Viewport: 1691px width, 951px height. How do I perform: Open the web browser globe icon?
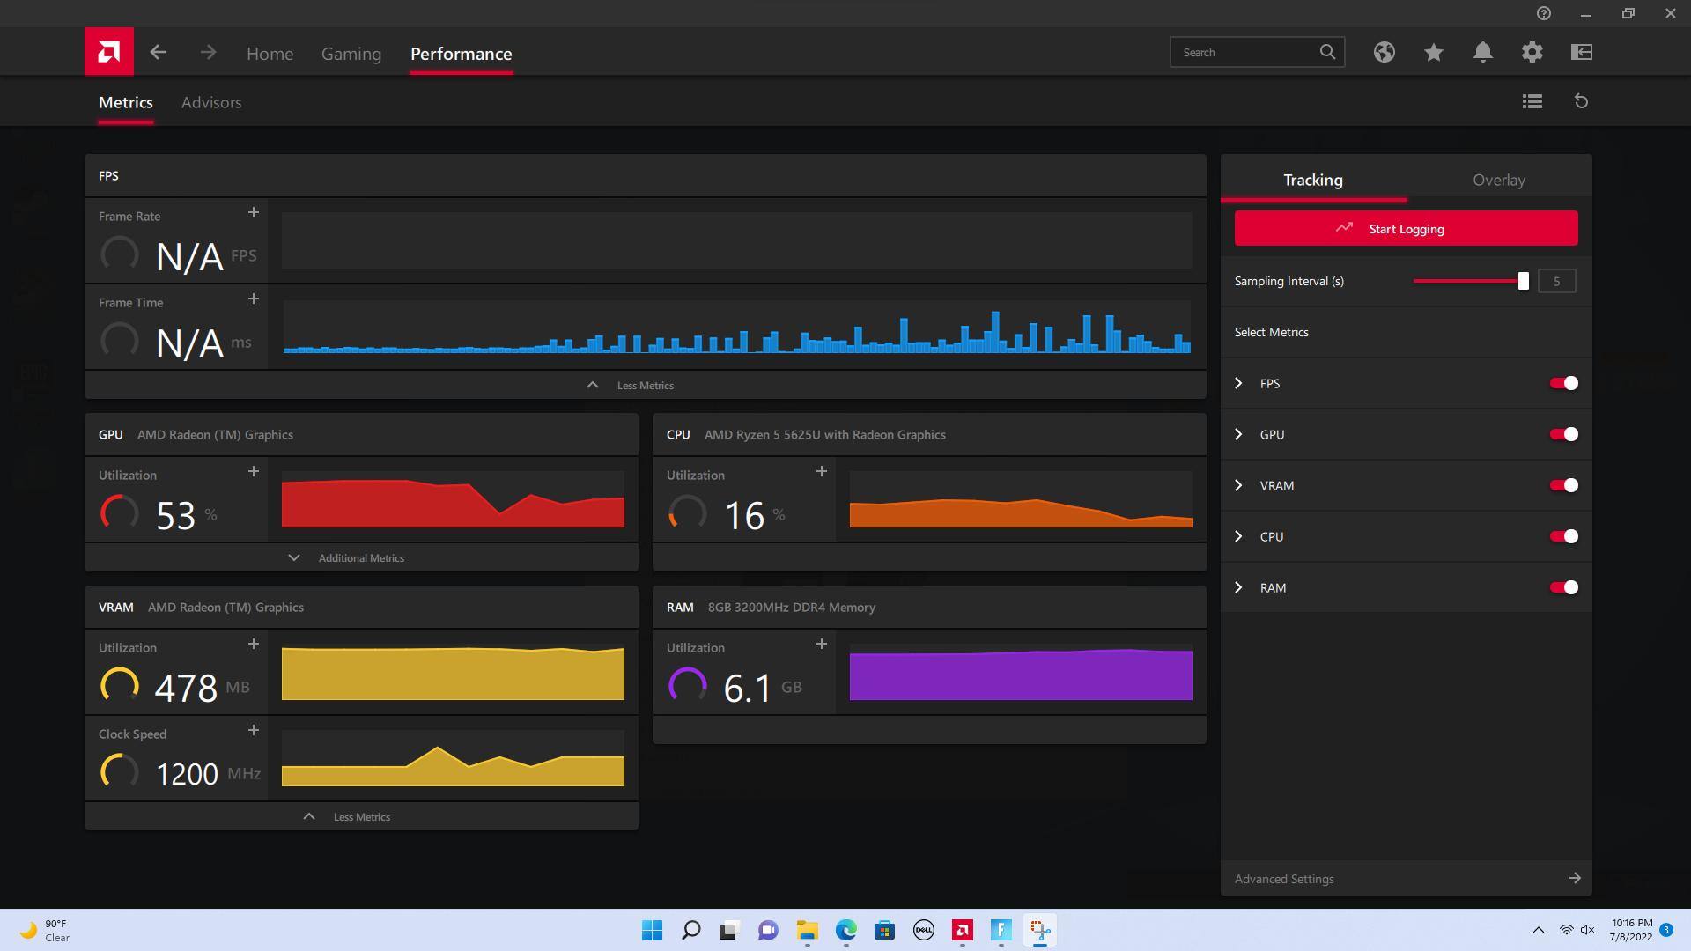(1384, 52)
